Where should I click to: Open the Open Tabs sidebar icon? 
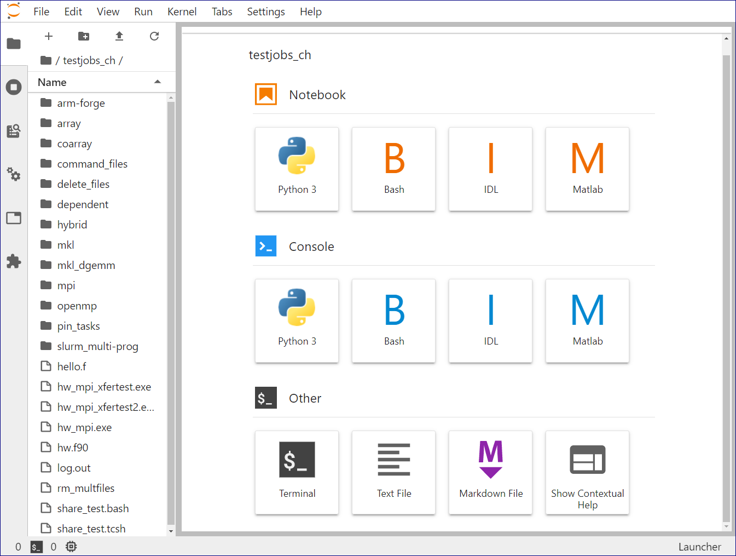[x=14, y=218]
